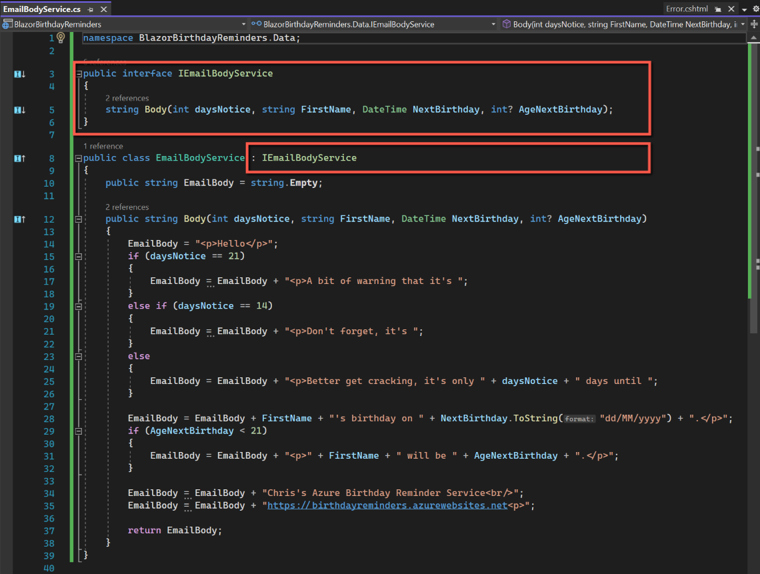760x574 pixels.
Task: Open the document window settings gear
Action: [x=755, y=9]
